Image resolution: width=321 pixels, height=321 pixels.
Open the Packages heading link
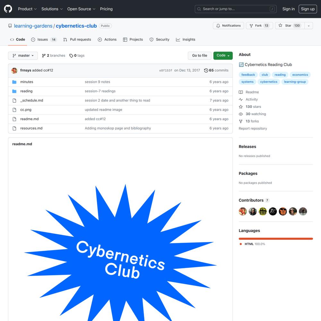248,173
